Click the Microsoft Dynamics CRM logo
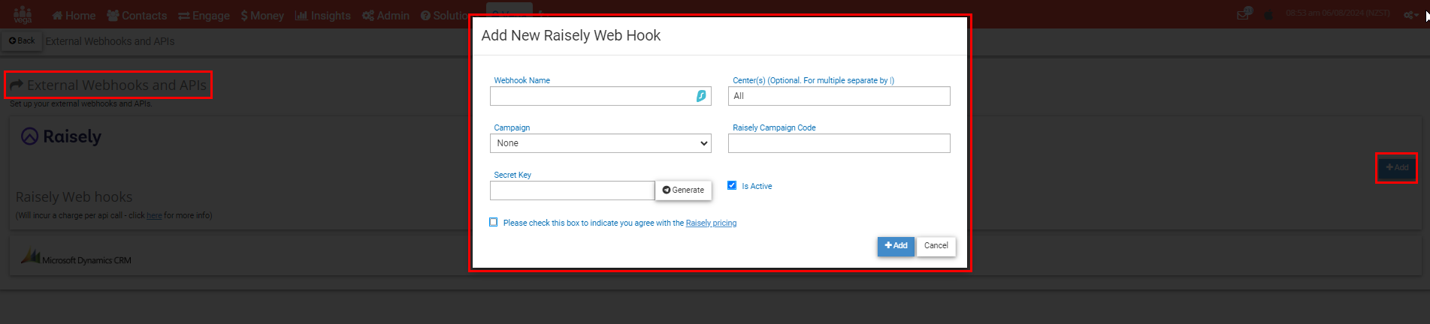The image size is (1430, 324). 76,256
